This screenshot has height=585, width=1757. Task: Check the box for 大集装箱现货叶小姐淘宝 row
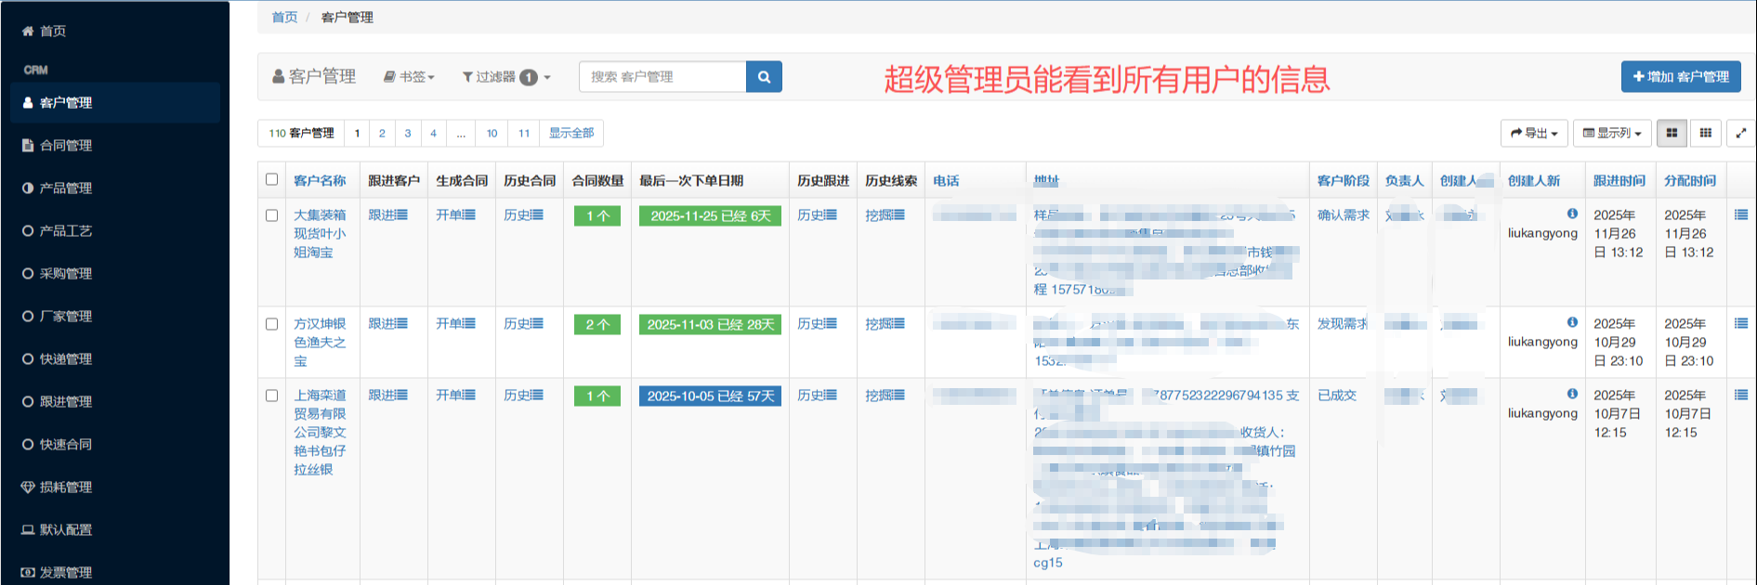272,215
